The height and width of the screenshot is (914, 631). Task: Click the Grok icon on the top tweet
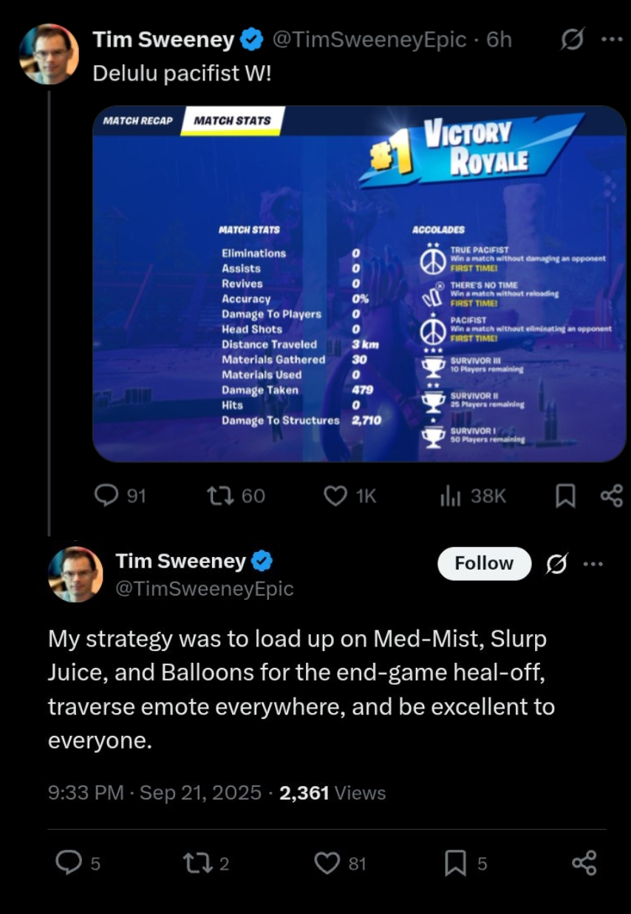point(572,40)
